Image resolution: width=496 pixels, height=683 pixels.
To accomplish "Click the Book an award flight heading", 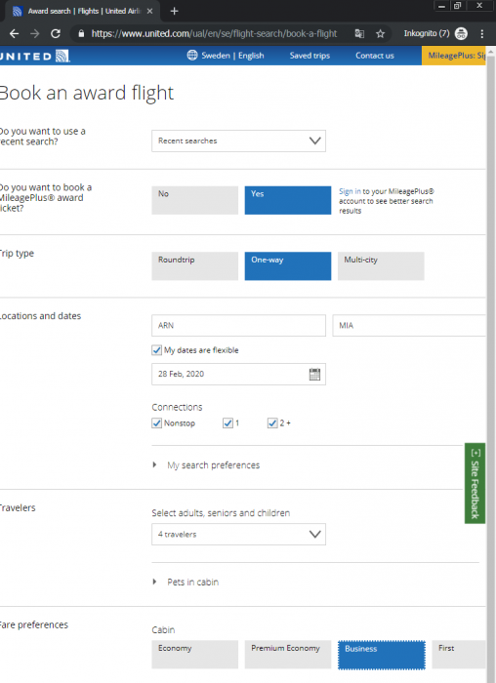I will pyautogui.click(x=86, y=93).
